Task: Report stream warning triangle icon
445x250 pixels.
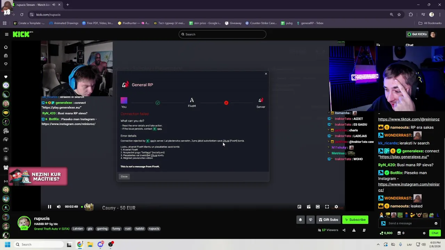Action: 354,230
